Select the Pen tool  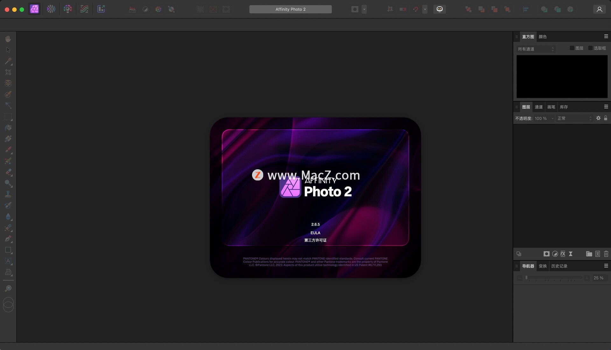pos(8,239)
